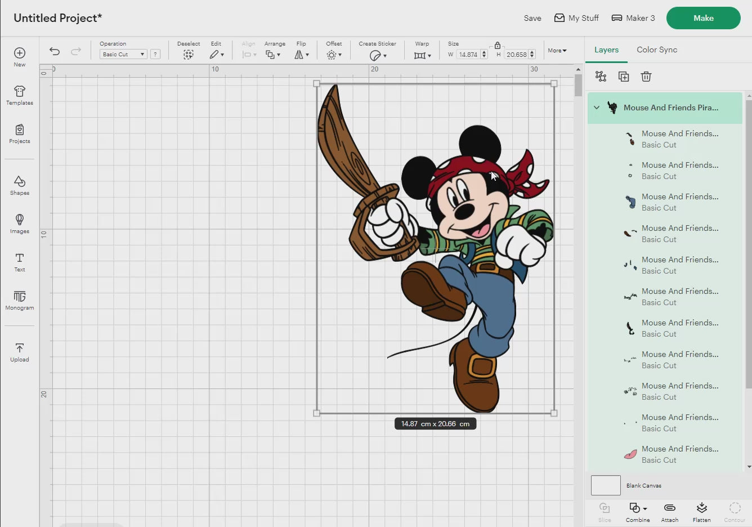The height and width of the screenshot is (527, 752).
Task: Click the height size field
Action: (516, 55)
